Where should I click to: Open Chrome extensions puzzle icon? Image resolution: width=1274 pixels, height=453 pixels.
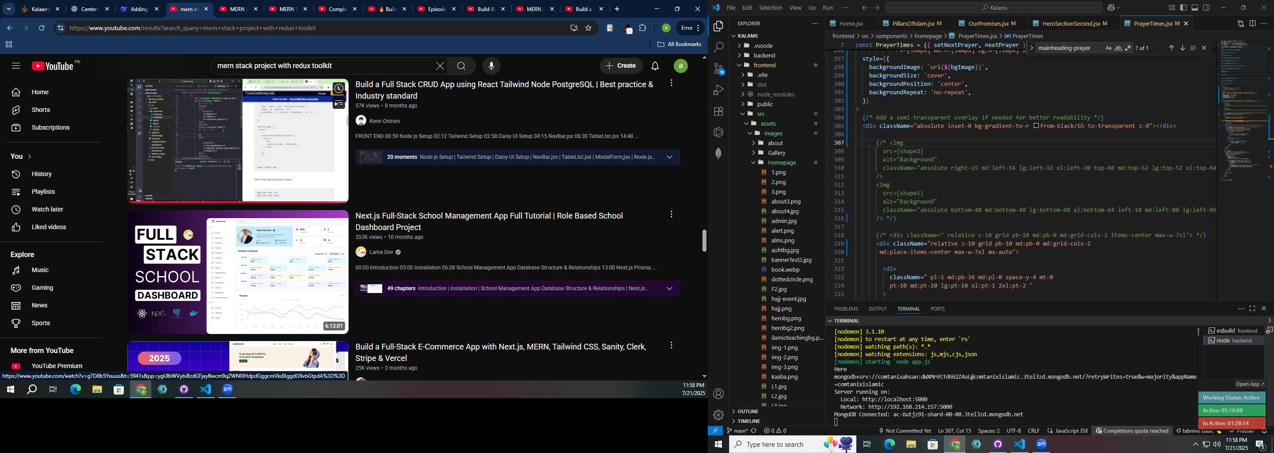642,28
